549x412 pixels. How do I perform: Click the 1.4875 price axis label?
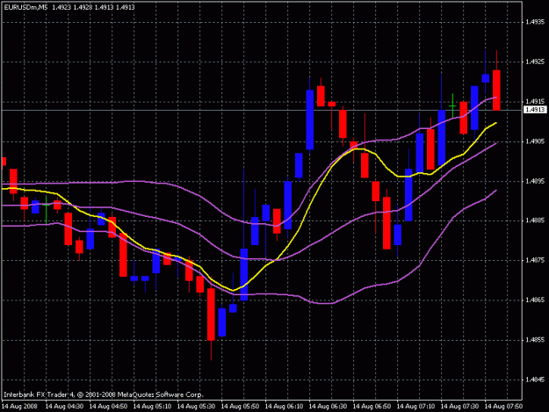click(x=535, y=260)
